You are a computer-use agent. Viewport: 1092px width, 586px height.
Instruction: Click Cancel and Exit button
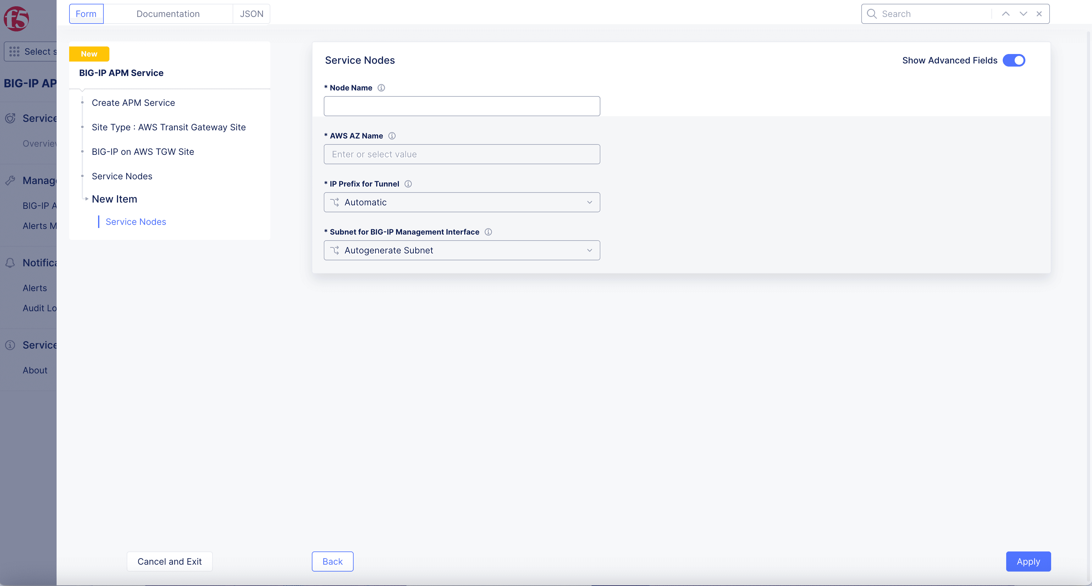[169, 562]
